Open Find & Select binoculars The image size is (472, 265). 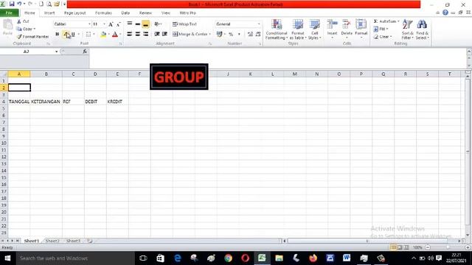(x=422, y=29)
